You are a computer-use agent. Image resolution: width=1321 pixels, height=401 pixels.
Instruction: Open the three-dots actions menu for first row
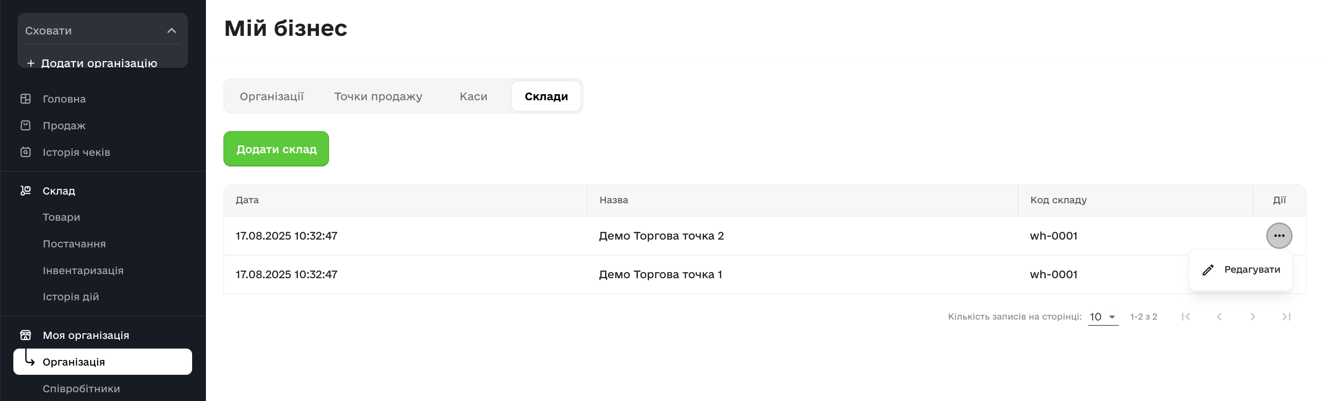click(x=1278, y=236)
